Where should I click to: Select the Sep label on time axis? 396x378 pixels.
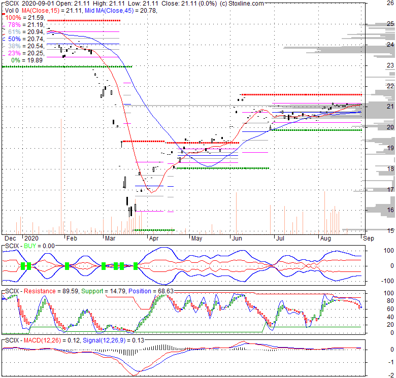pos(369,238)
